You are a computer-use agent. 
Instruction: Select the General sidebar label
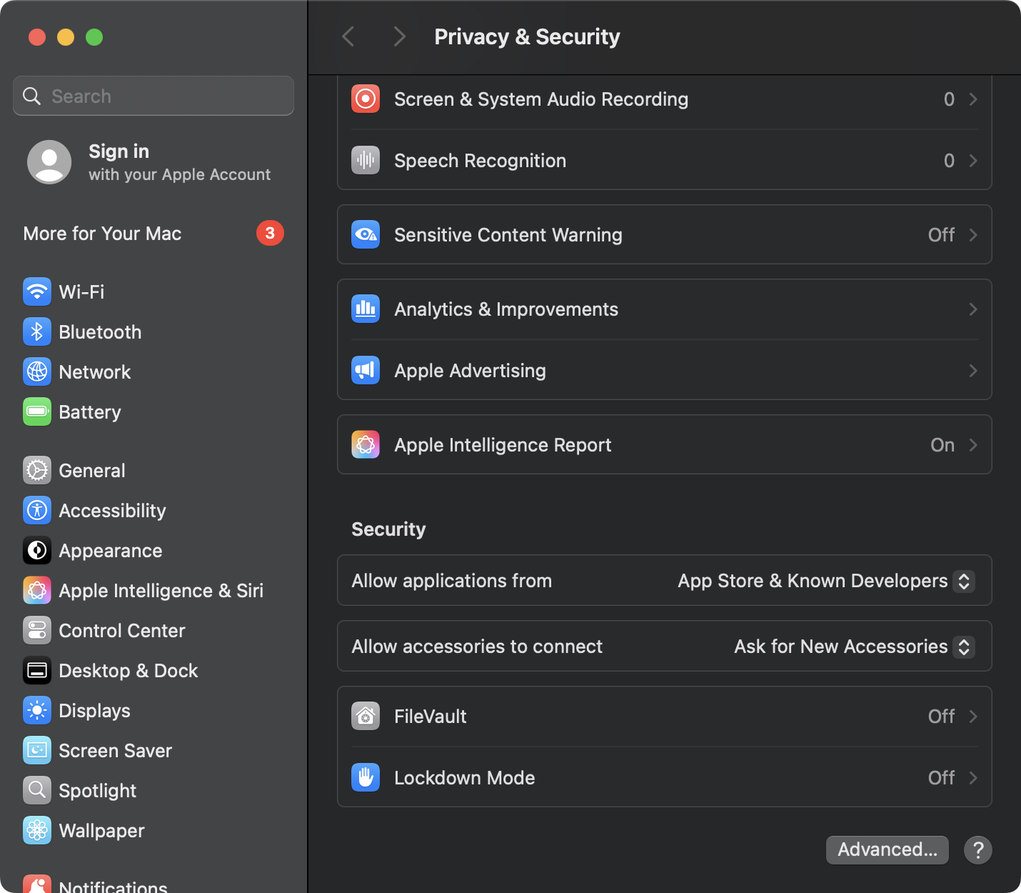(92, 471)
